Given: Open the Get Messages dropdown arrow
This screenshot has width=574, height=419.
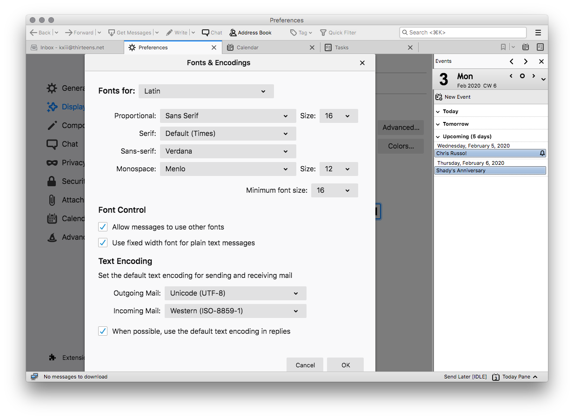Looking at the screenshot, I should [x=157, y=33].
